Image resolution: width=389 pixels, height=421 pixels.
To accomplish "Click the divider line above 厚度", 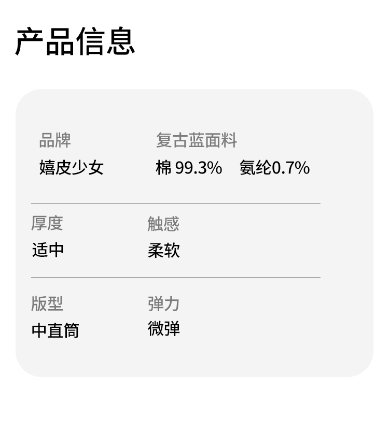I will (x=175, y=204).
